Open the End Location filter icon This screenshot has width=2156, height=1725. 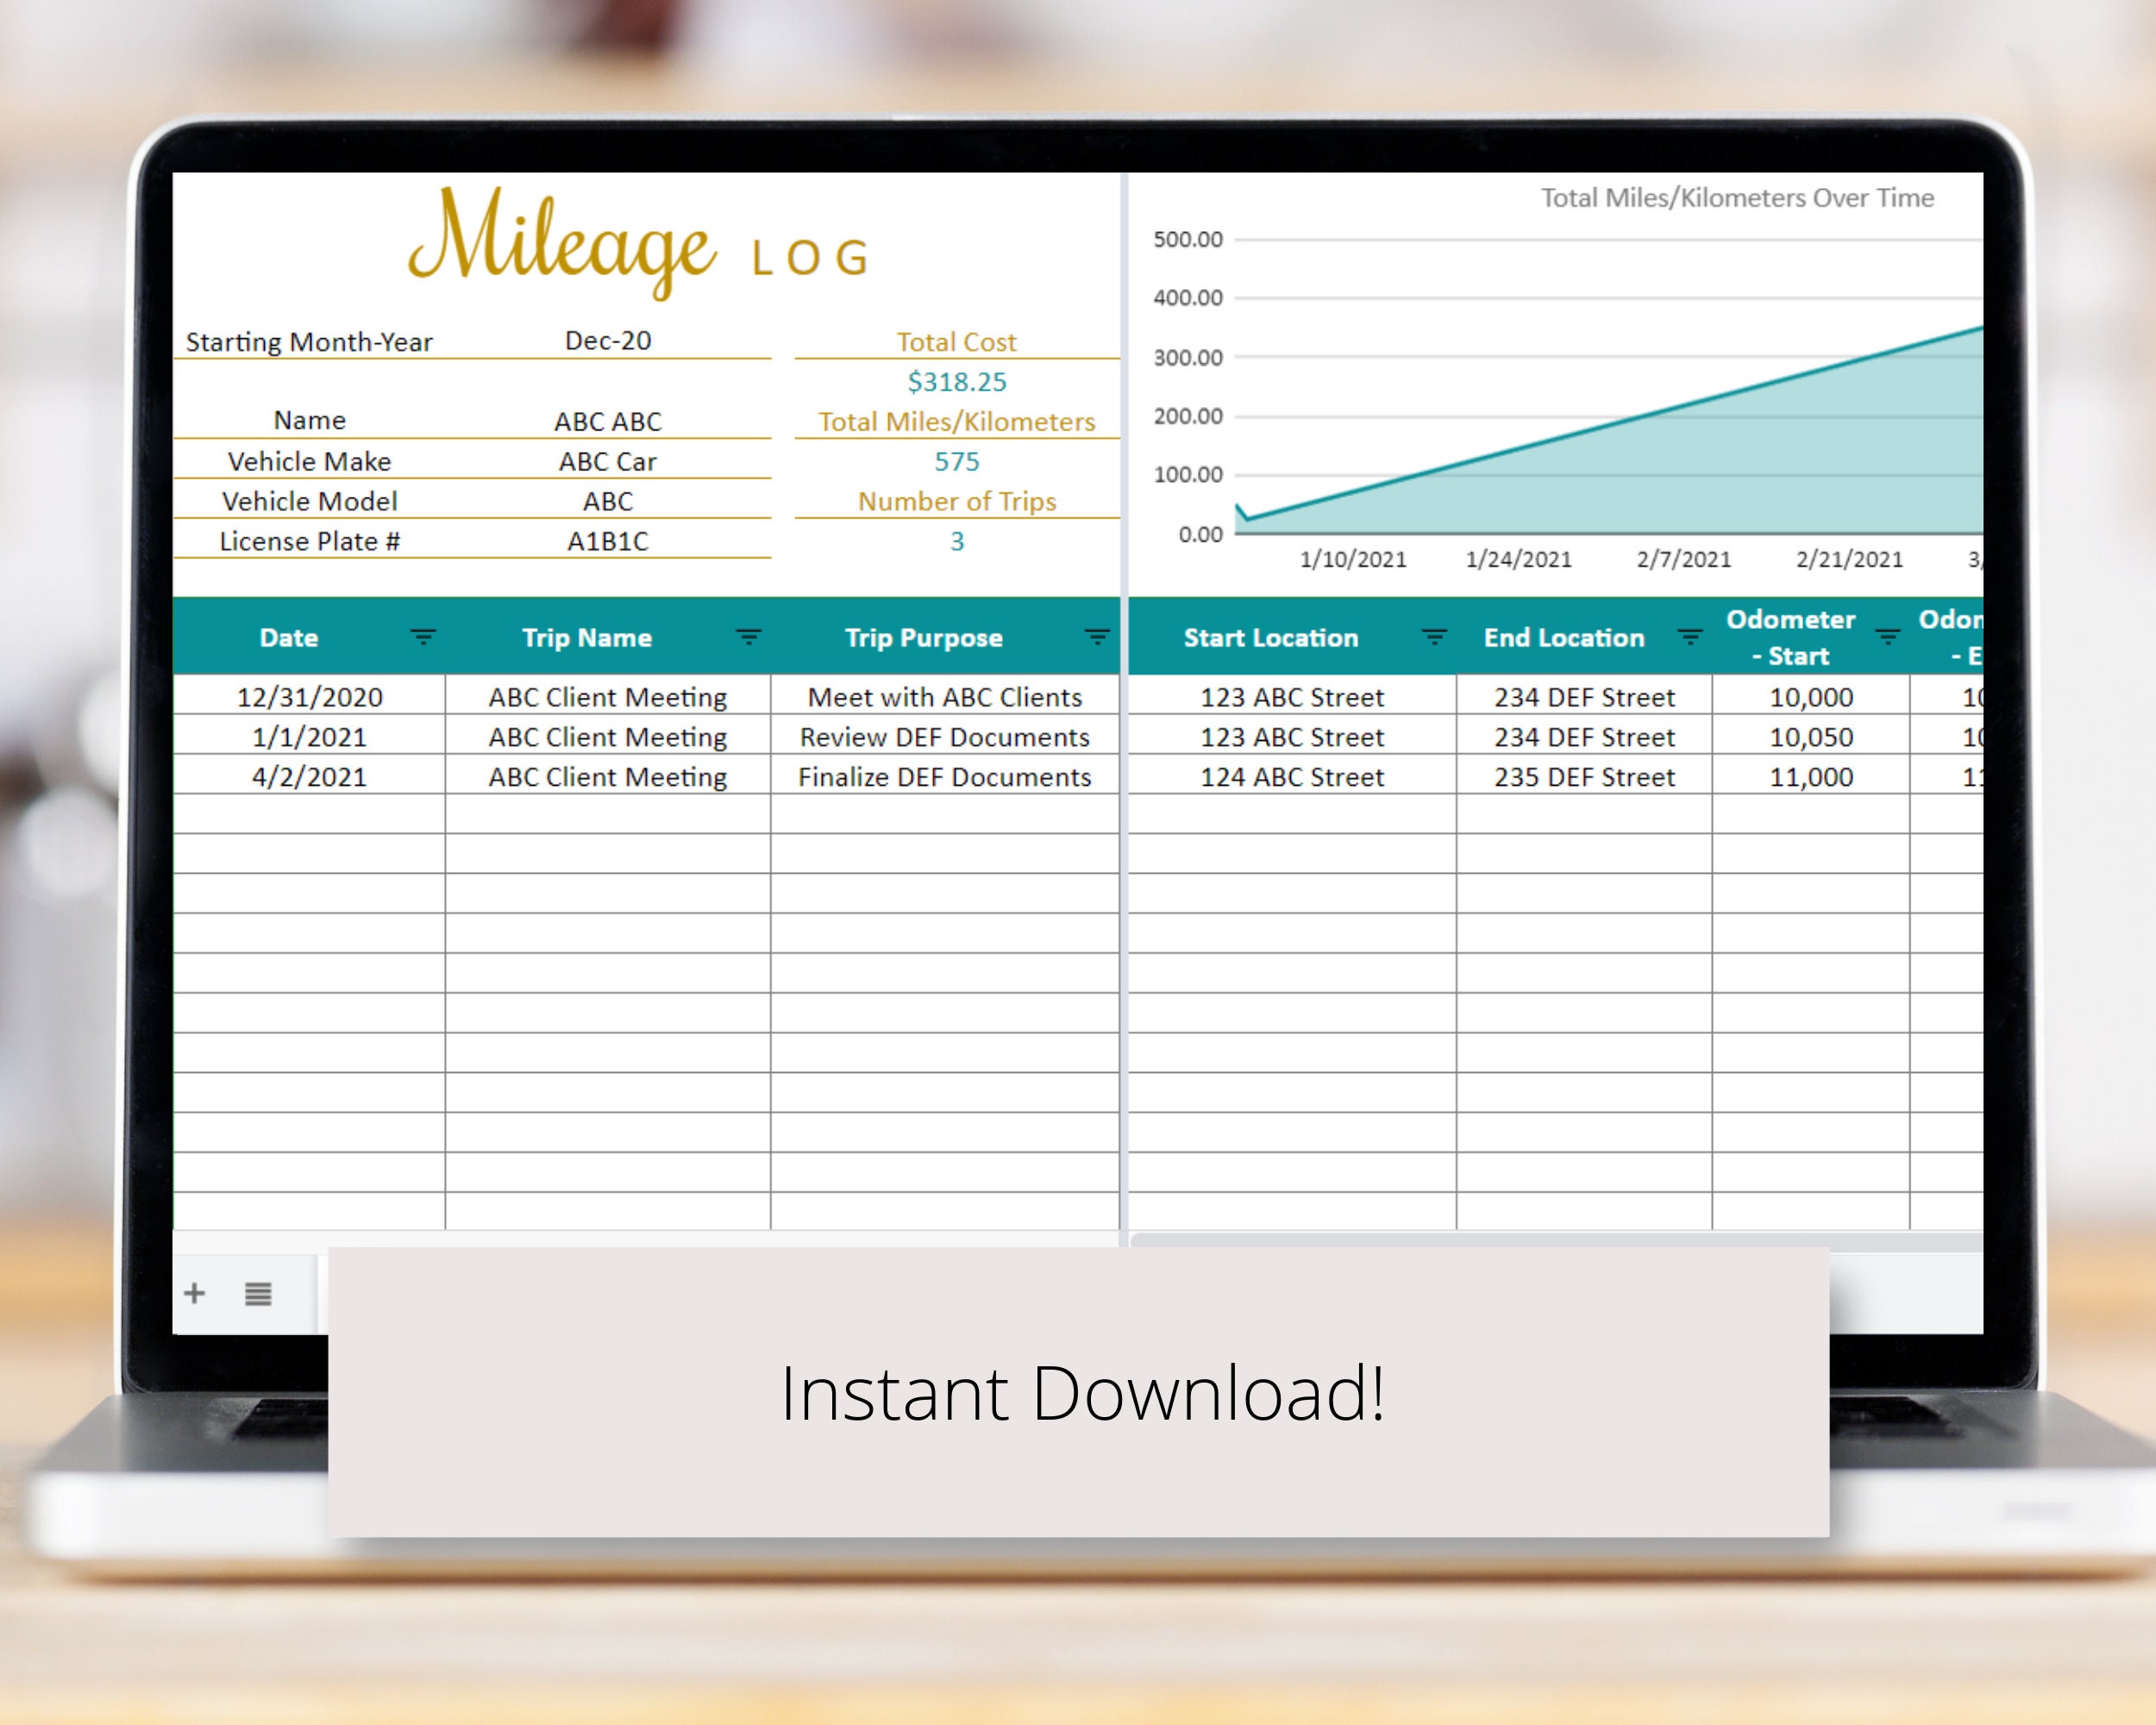[1691, 637]
